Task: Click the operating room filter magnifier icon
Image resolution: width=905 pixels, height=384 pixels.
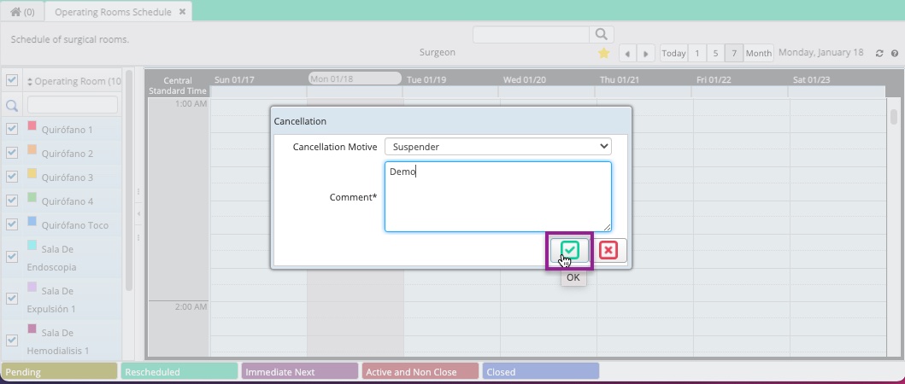Action: click(12, 106)
